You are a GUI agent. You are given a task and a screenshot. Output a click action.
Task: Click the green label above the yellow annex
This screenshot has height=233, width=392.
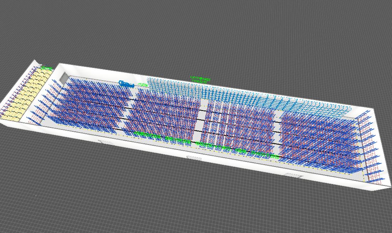tap(46, 68)
